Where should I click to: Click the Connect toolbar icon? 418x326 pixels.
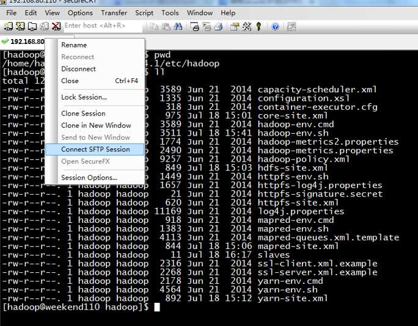click(x=8, y=26)
